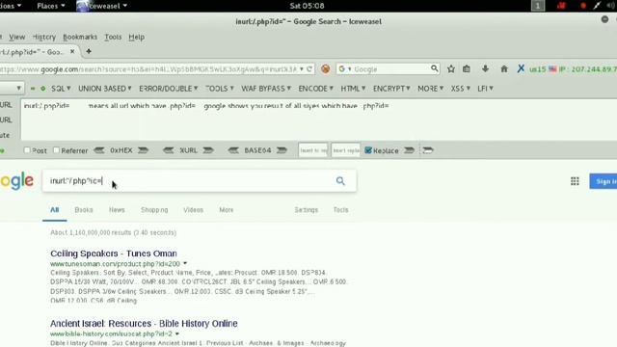Expand the UNION BASED dropdown

[x=105, y=89]
